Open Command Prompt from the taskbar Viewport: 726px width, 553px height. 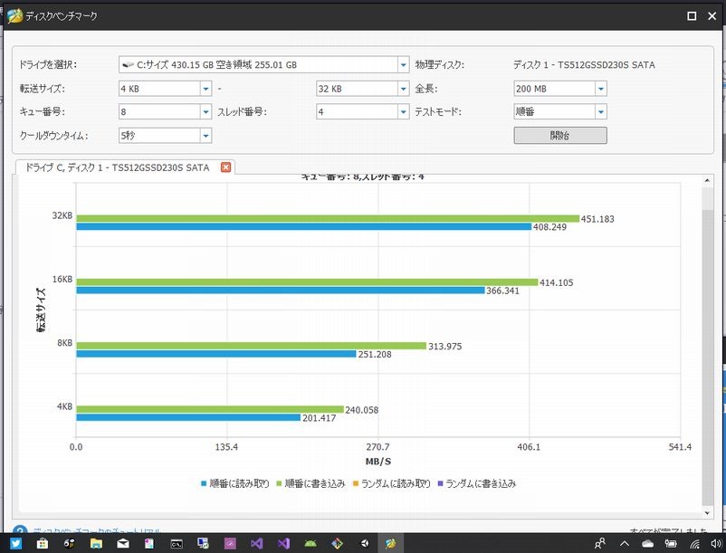(177, 543)
